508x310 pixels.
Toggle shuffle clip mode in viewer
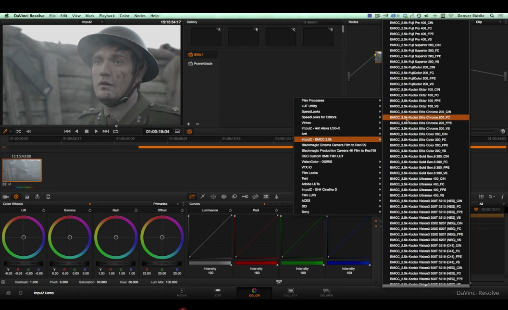pyautogui.click(x=19, y=131)
